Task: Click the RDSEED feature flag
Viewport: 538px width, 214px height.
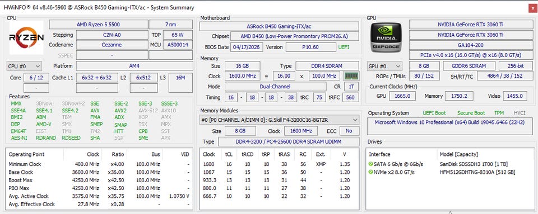Action: click(x=71, y=138)
